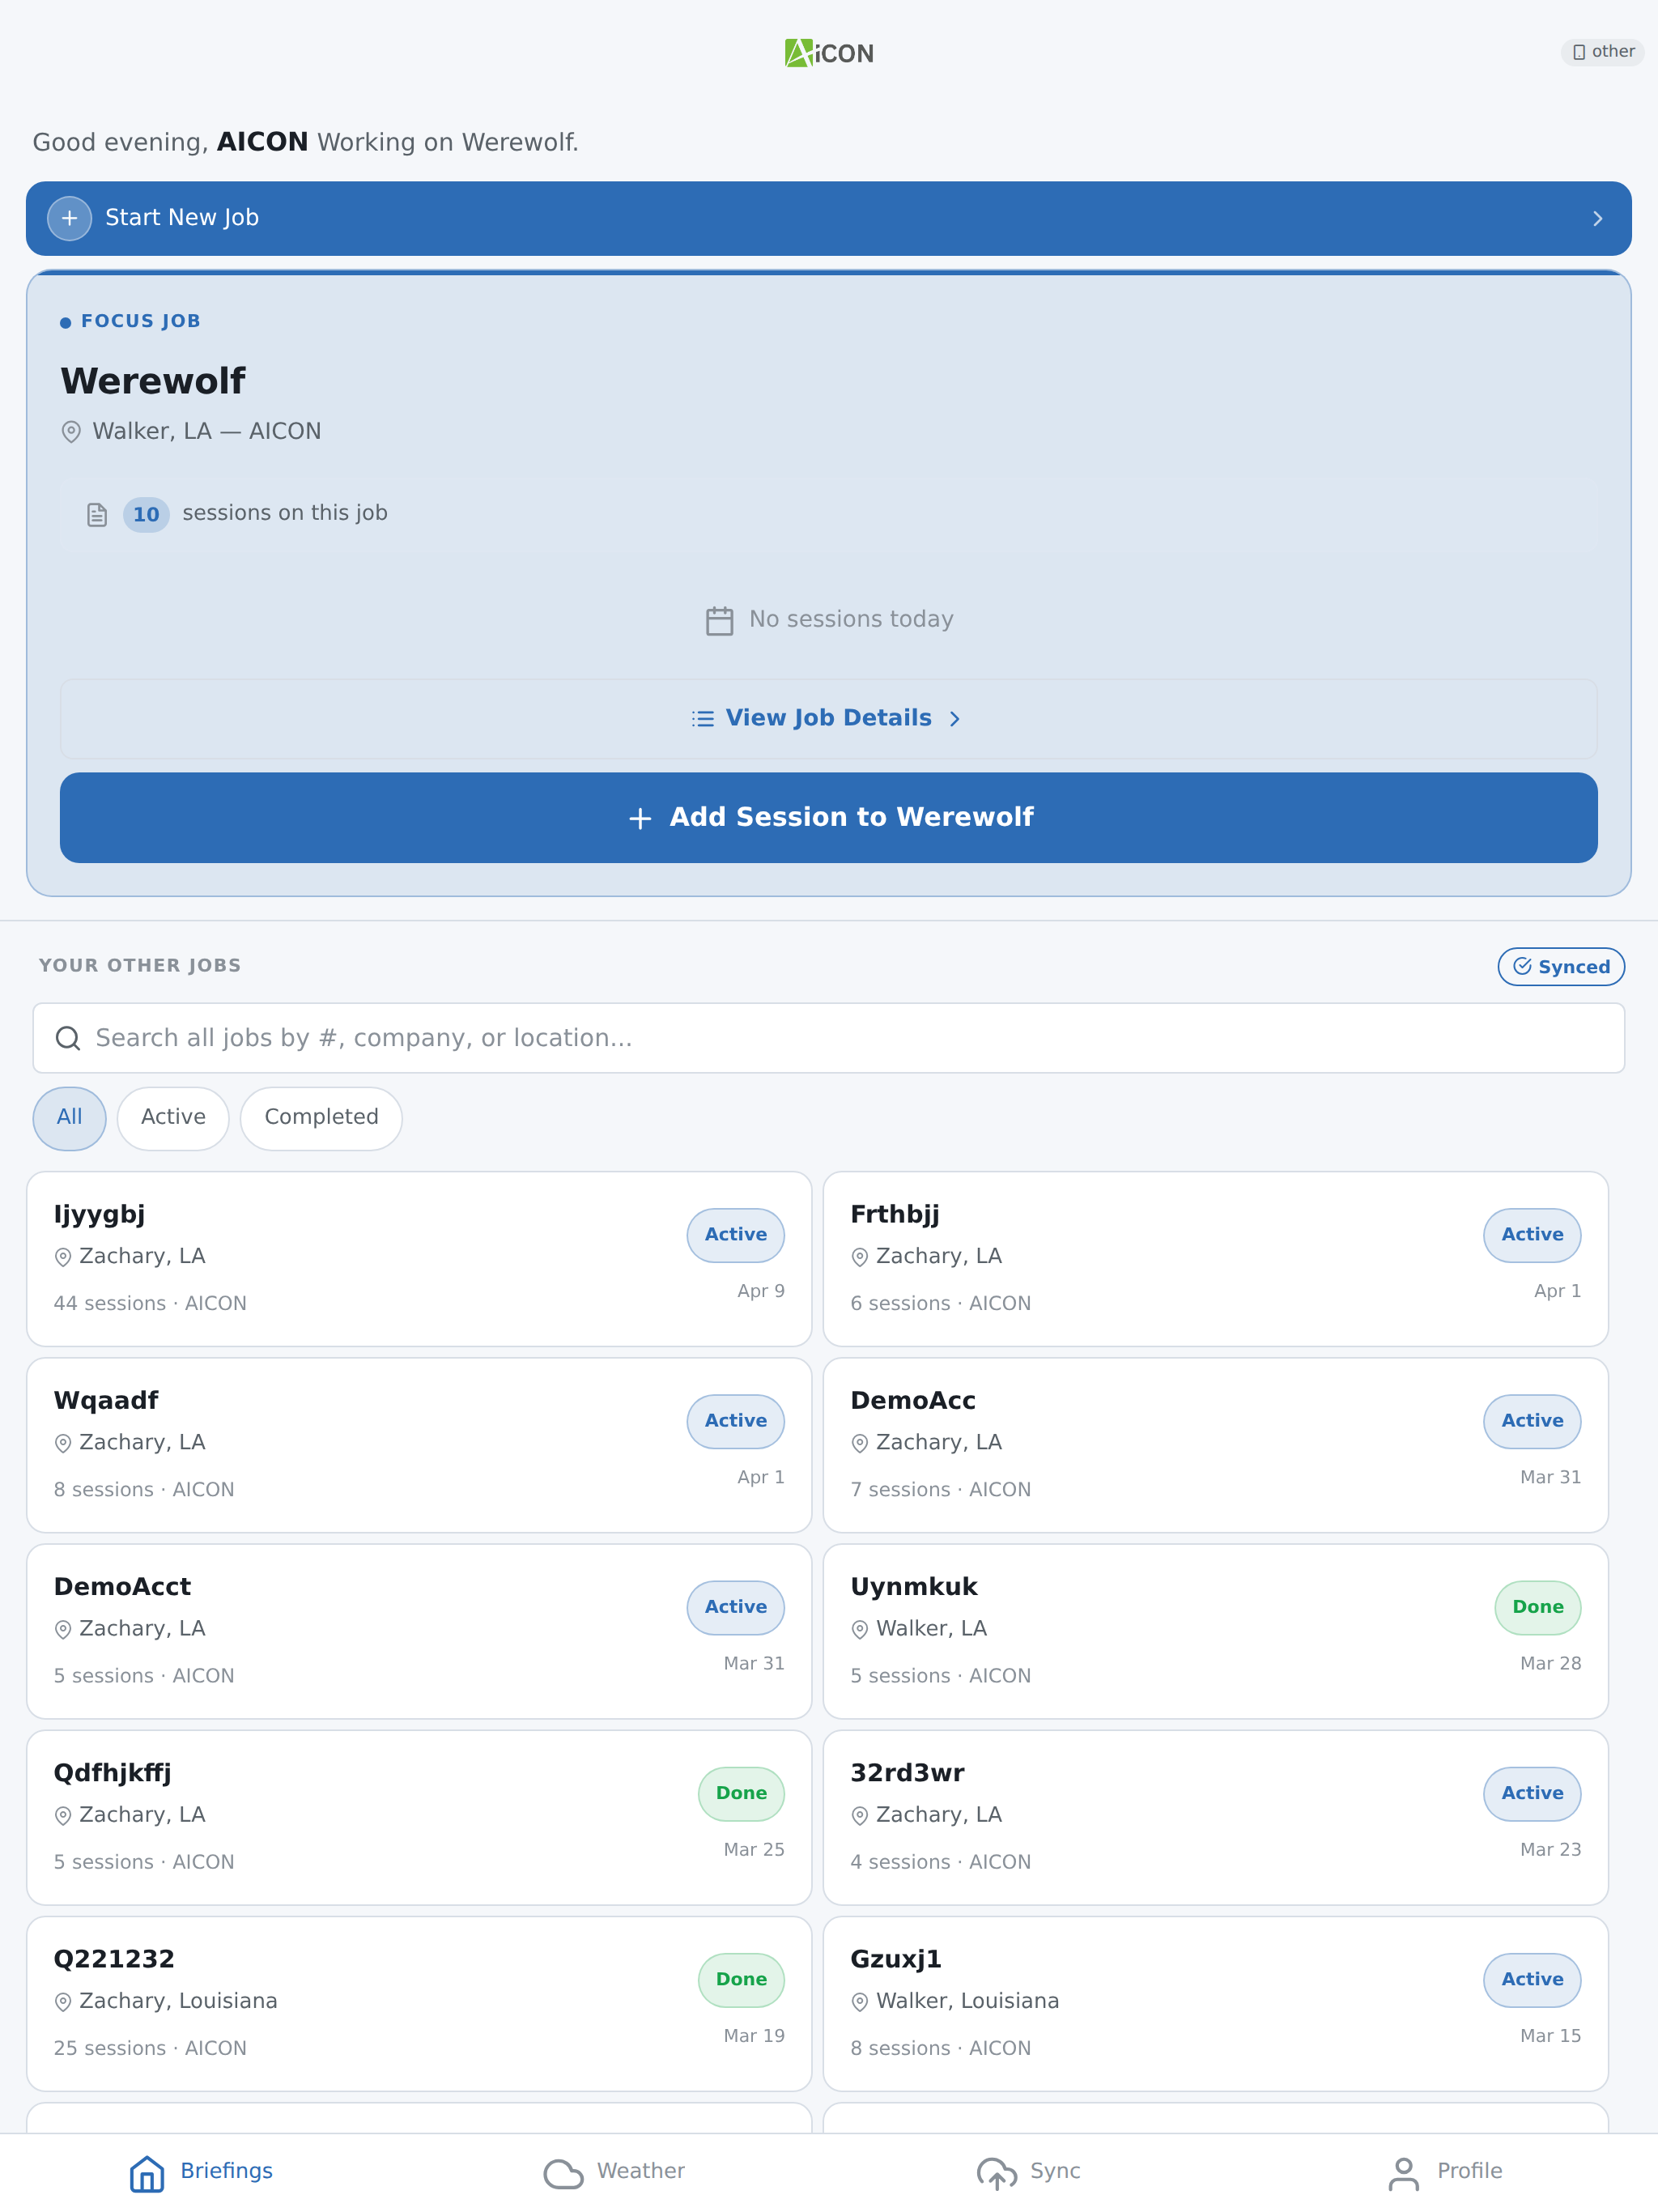
Task: Click location pin on Uynmkuk card
Action: click(x=860, y=1629)
